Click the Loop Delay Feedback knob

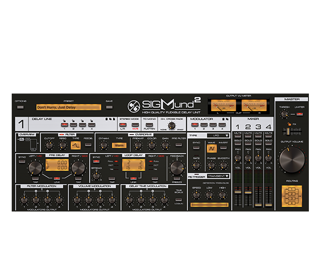(x=177, y=168)
